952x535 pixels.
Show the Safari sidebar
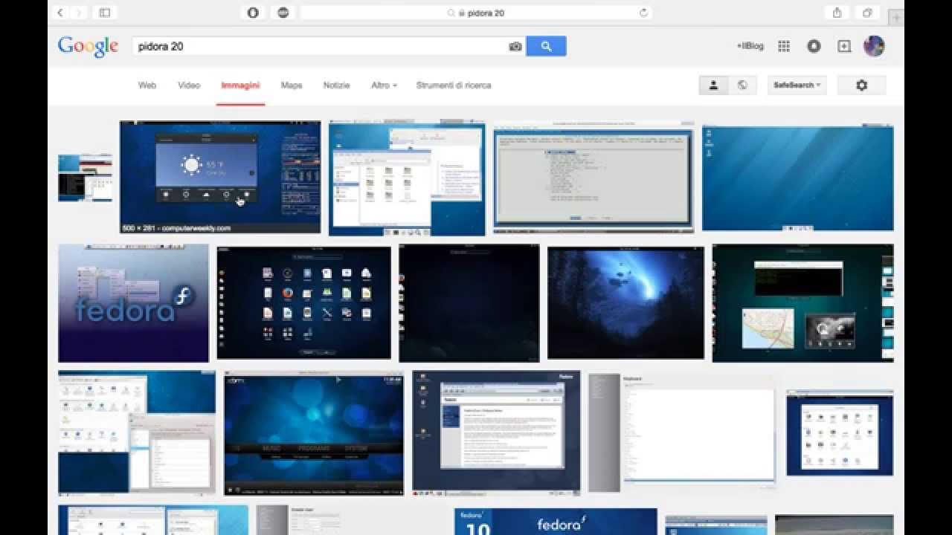click(x=105, y=13)
